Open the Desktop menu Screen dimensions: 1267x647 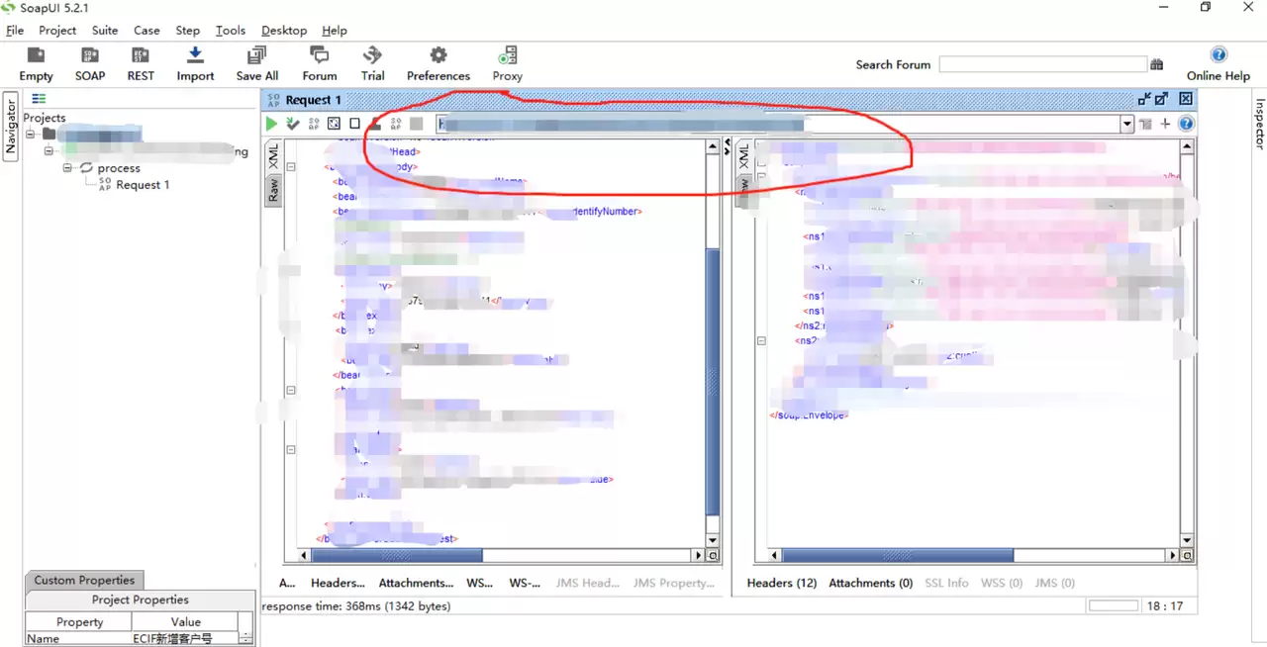tap(284, 30)
